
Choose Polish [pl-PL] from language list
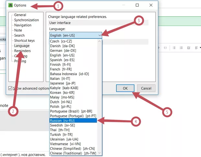pyautogui.click(x=73, y=107)
